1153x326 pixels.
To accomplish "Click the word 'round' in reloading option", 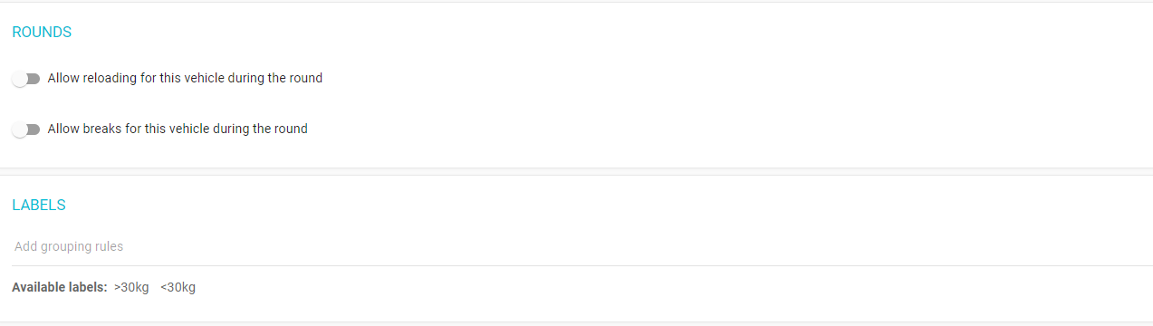I will coord(306,78).
